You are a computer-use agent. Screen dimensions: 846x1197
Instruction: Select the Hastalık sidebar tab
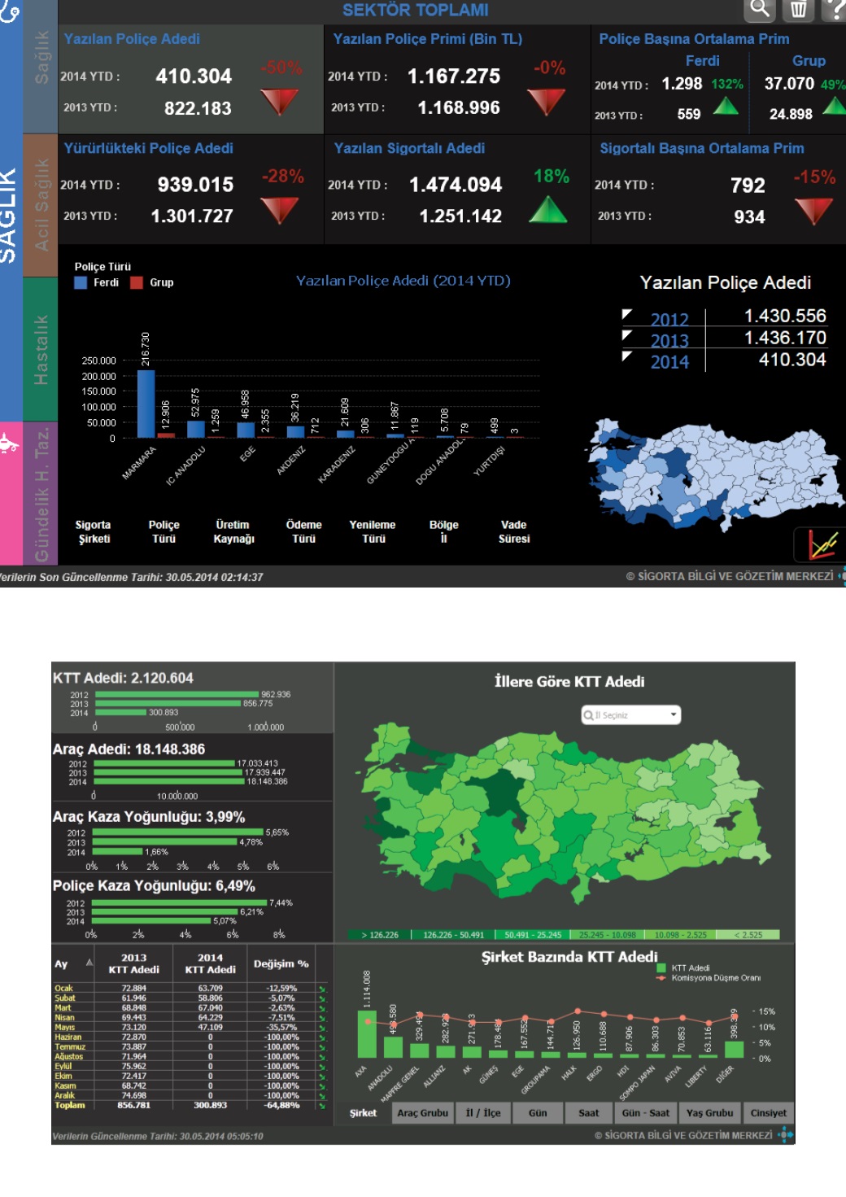point(41,349)
